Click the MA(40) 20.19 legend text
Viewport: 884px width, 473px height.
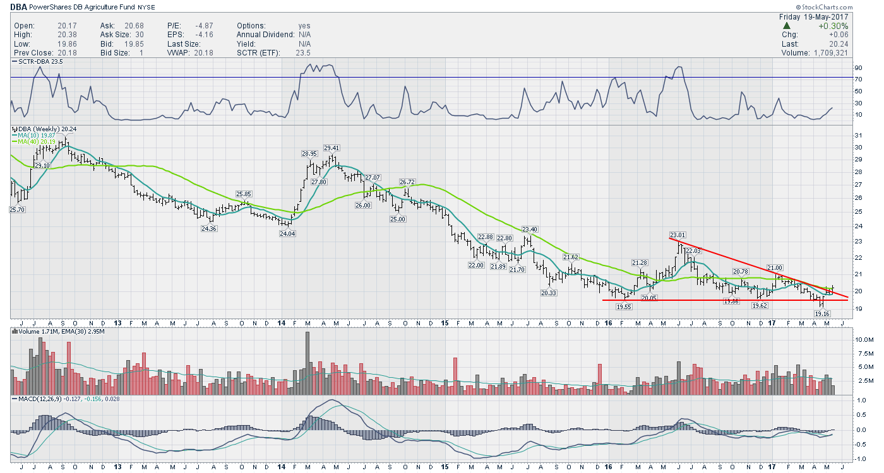pos(35,141)
